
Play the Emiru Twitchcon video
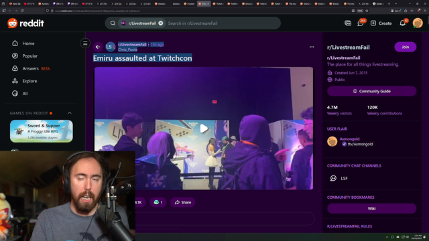[x=204, y=128]
